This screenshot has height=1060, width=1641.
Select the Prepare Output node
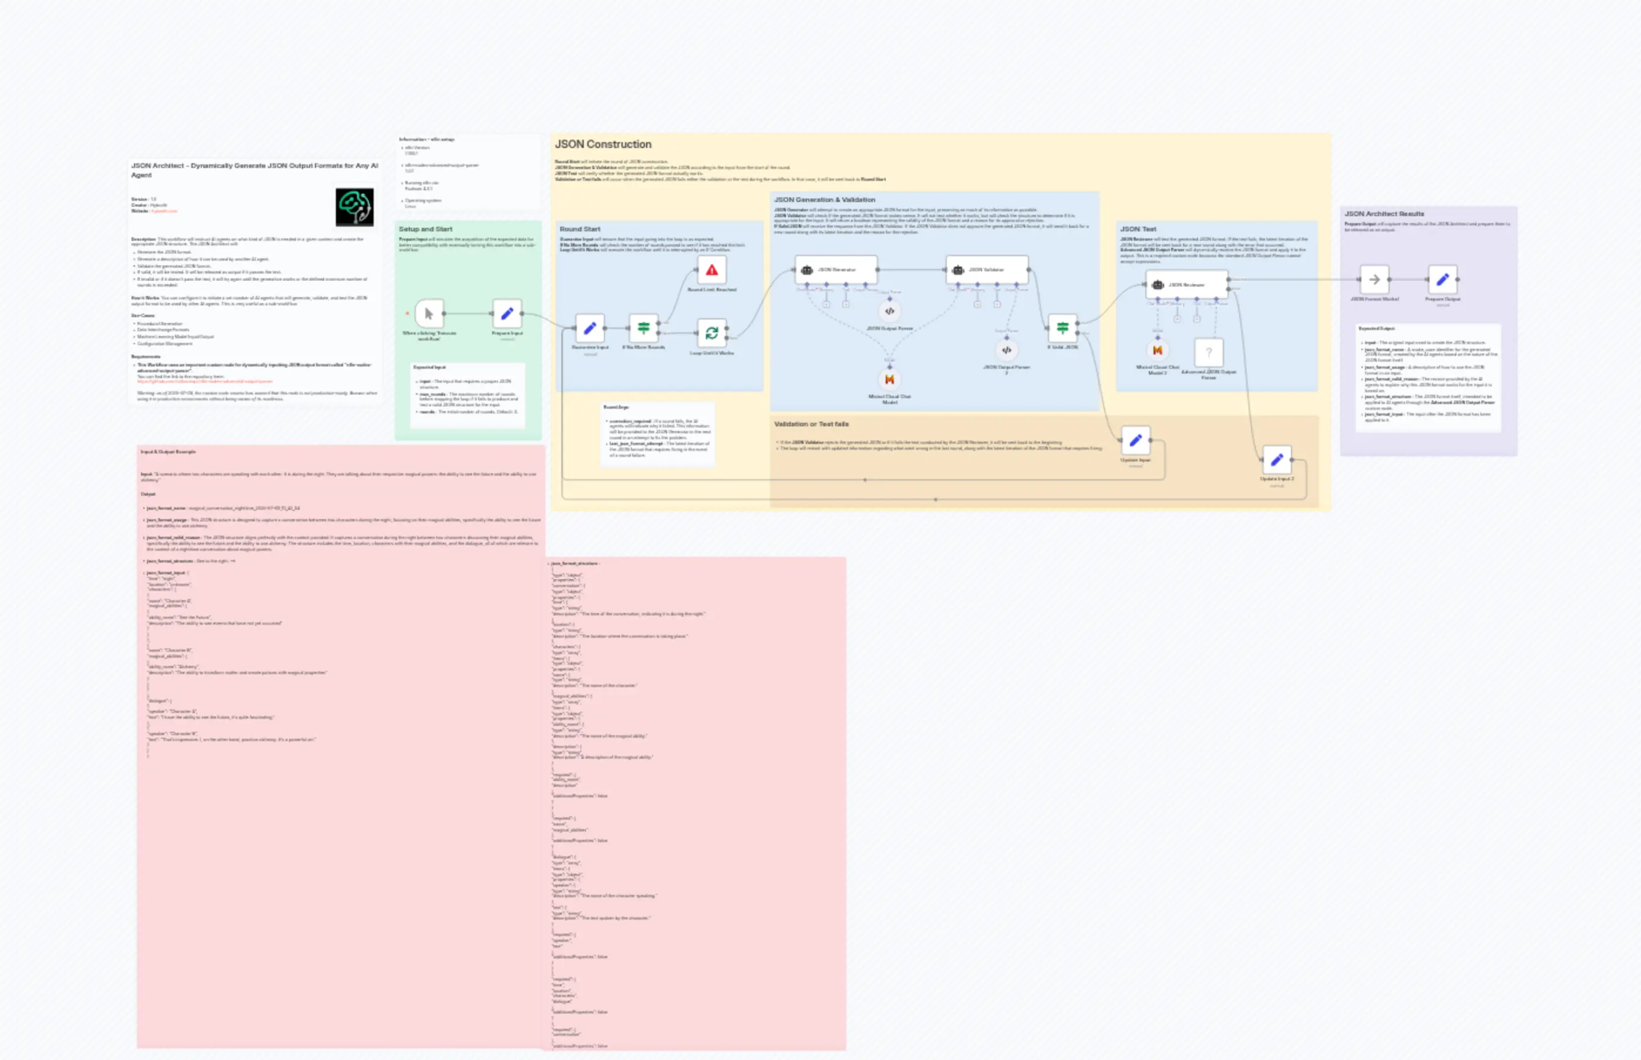click(1444, 281)
